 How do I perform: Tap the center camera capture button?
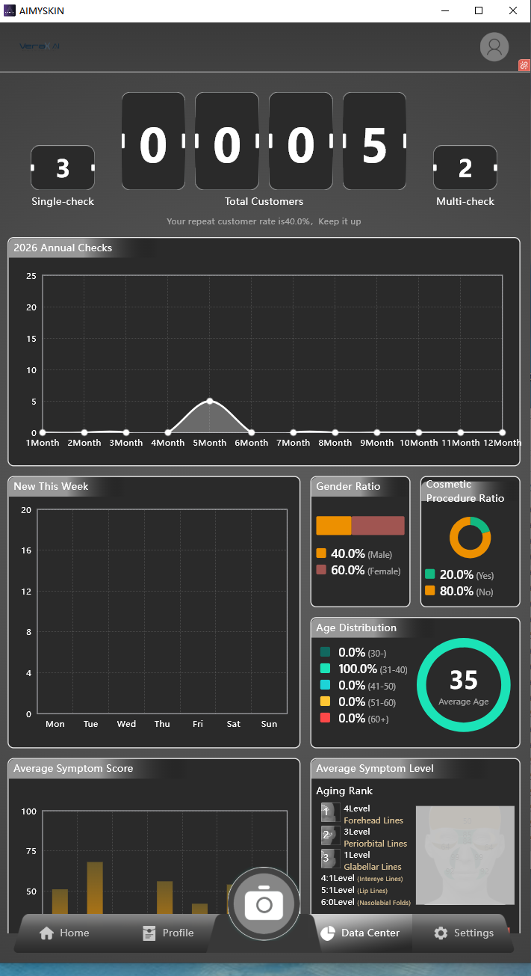264,903
